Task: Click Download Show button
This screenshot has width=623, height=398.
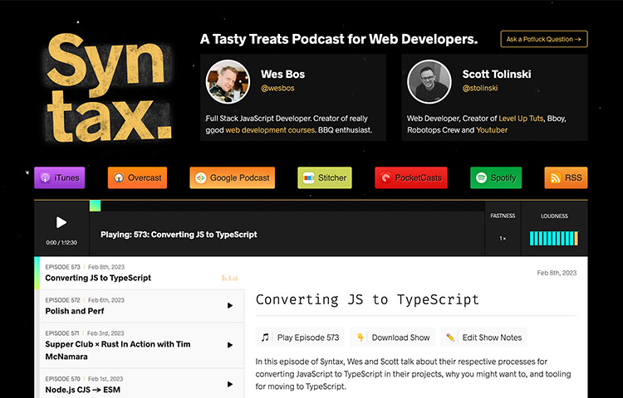Action: pyautogui.click(x=393, y=337)
